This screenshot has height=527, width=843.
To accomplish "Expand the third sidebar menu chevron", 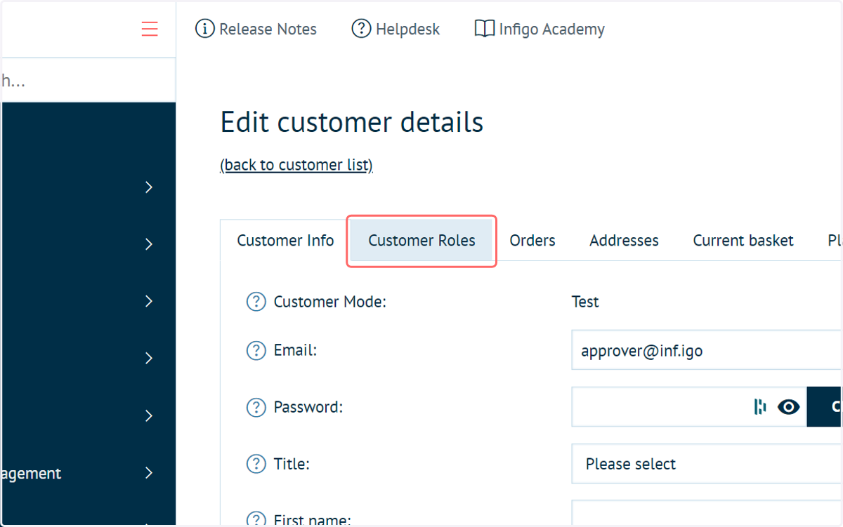I will click(149, 301).
